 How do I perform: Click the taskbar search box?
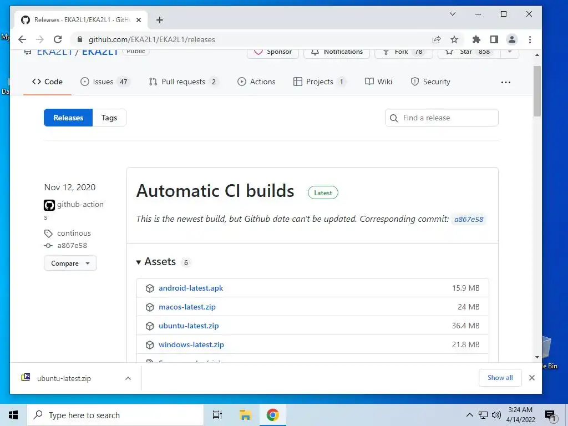pyautogui.click(x=115, y=415)
